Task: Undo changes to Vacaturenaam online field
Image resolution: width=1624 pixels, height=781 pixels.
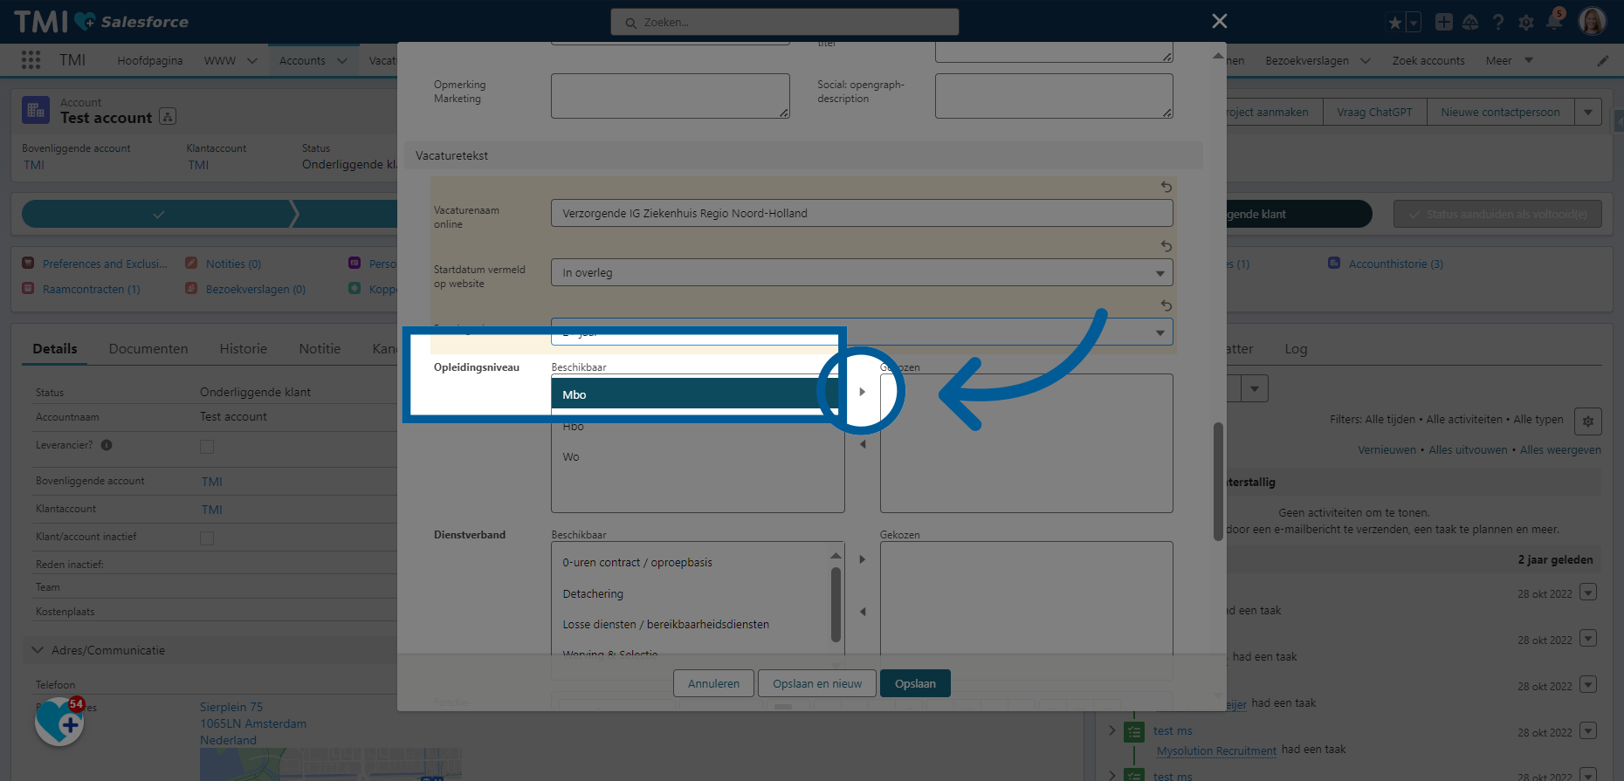Action: (1166, 187)
